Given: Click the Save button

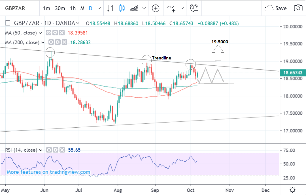Looking at the screenshot, I should [x=276, y=8].
